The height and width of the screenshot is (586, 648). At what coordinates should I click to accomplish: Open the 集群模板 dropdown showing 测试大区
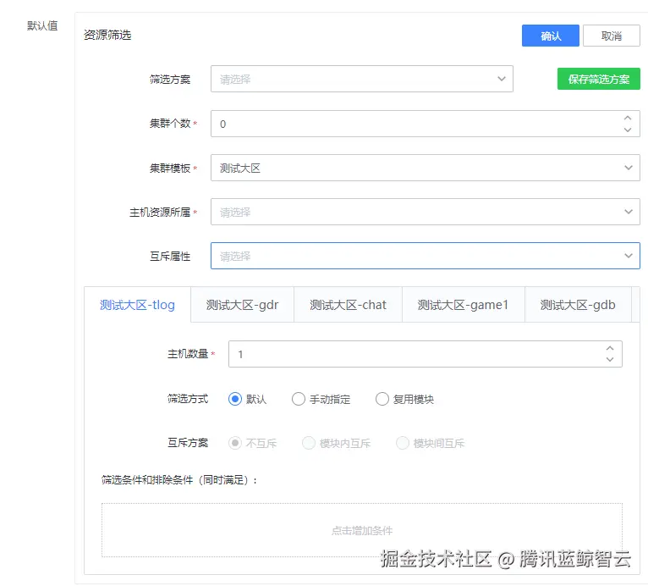[x=426, y=168]
